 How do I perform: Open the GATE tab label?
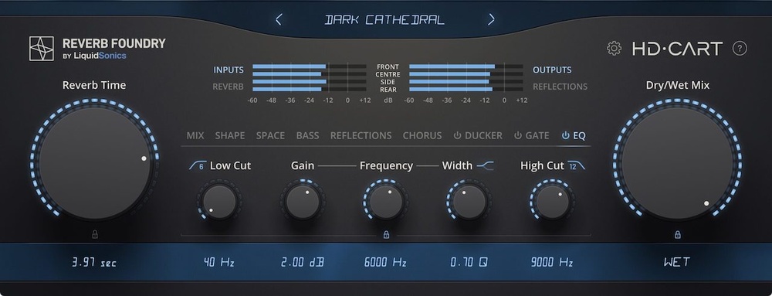click(537, 135)
